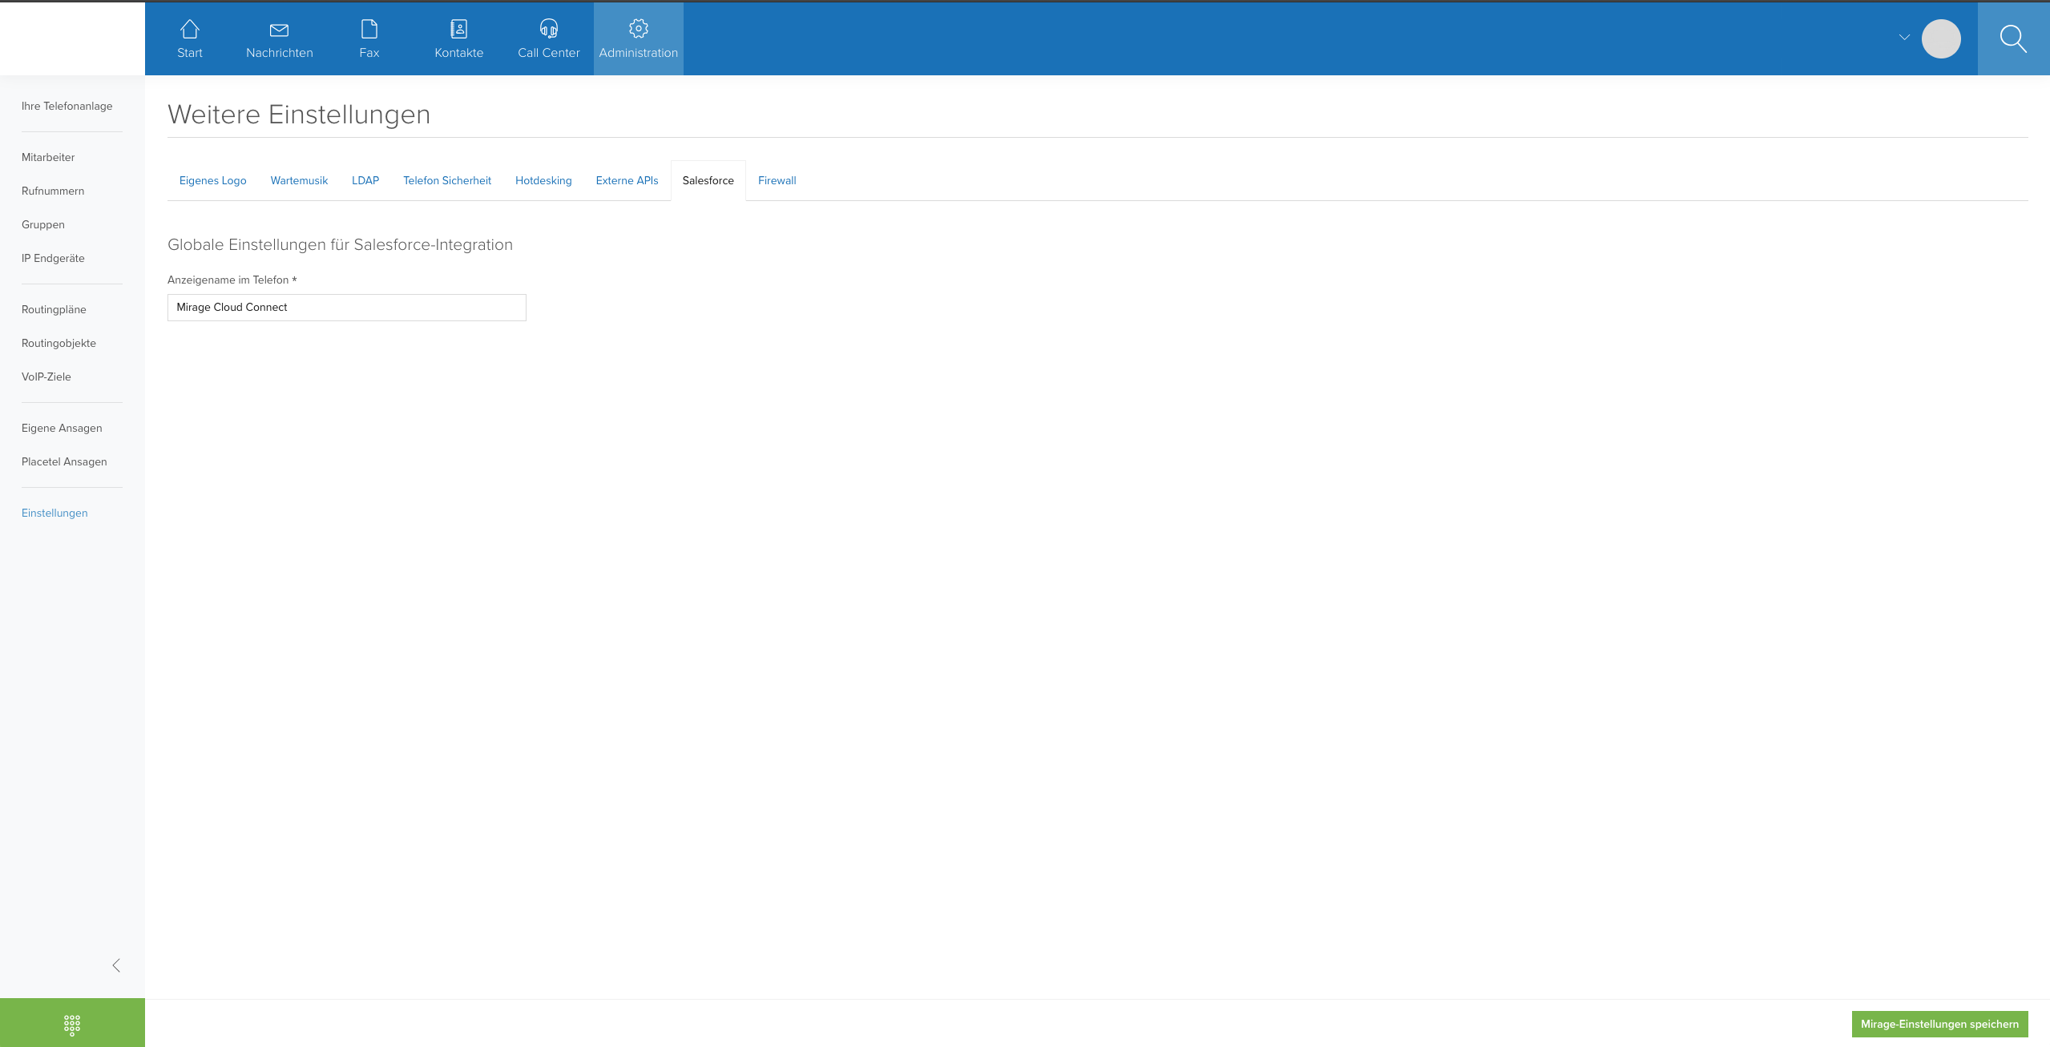Screen dimensions: 2050x1047
Task: Open Gruppen in sidebar
Action: tap(43, 224)
